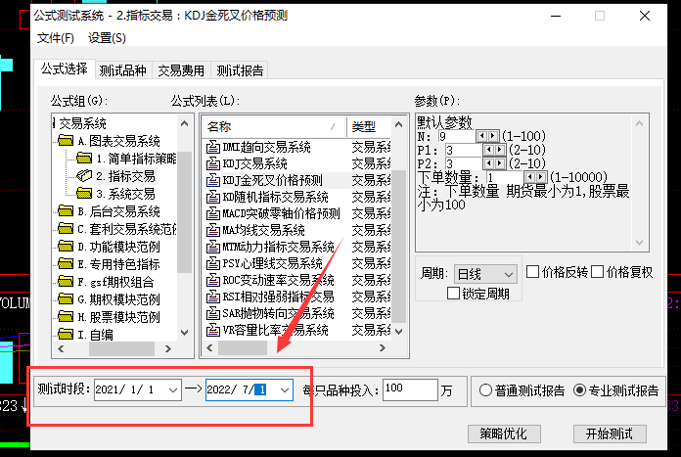Increase parameter P2 value
Screen dimensions: 681x457
(499, 163)
